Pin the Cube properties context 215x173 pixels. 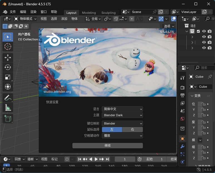[210, 77]
